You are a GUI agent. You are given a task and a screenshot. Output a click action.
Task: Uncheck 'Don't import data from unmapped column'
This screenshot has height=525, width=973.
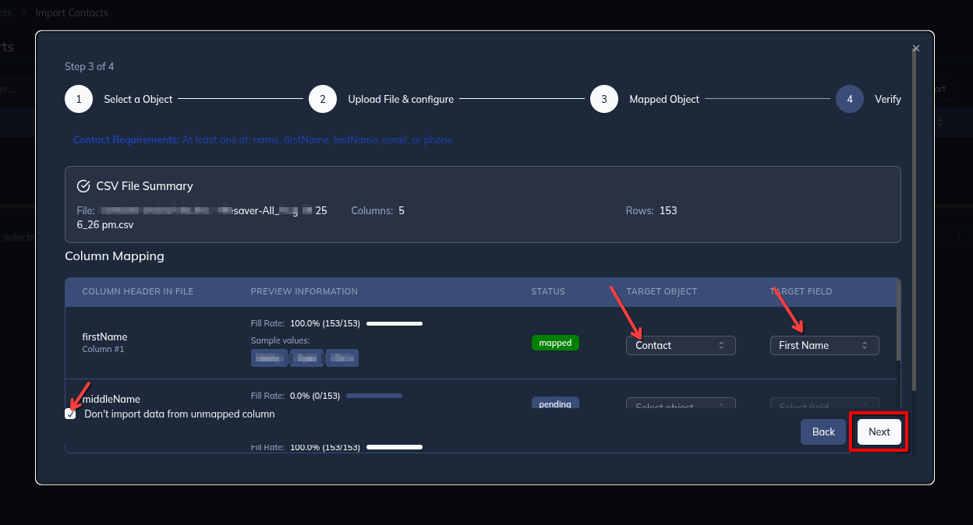70,414
